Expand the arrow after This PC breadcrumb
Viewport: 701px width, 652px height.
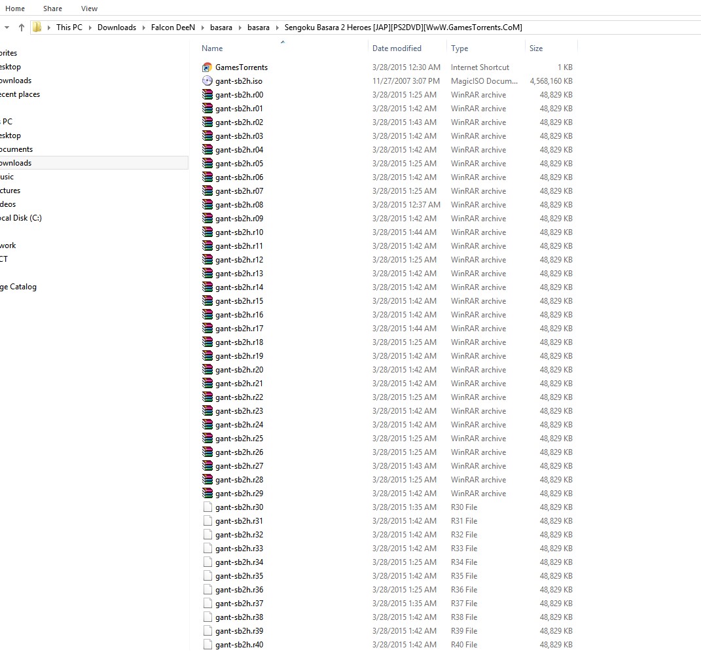coord(90,27)
